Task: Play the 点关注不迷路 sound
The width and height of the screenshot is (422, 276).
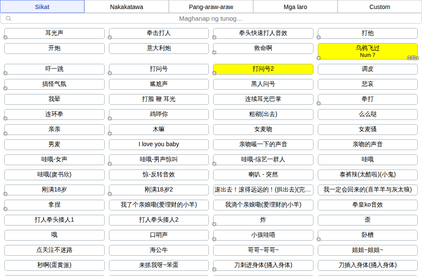Action: [x=54, y=250]
